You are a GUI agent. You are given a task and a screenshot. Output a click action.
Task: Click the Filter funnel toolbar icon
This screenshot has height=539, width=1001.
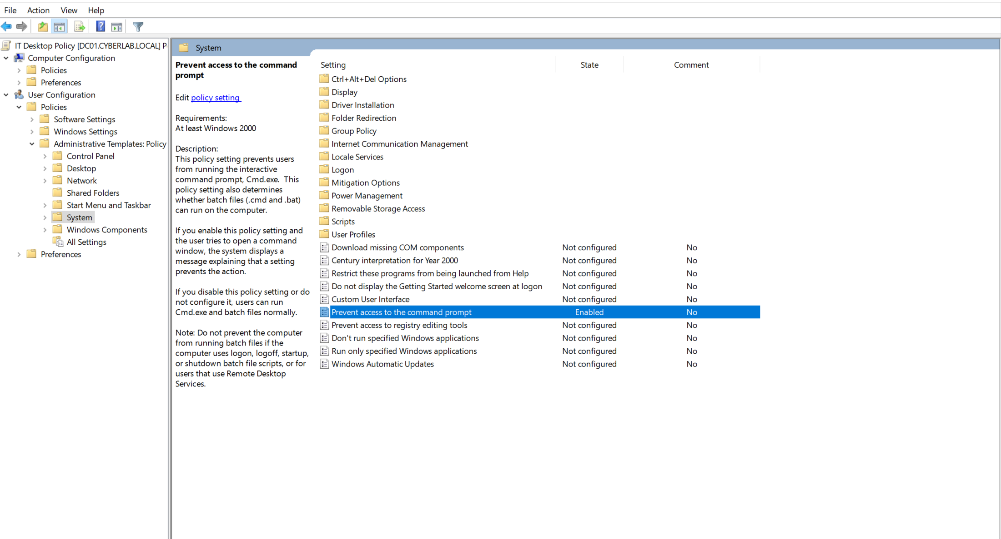click(x=138, y=27)
